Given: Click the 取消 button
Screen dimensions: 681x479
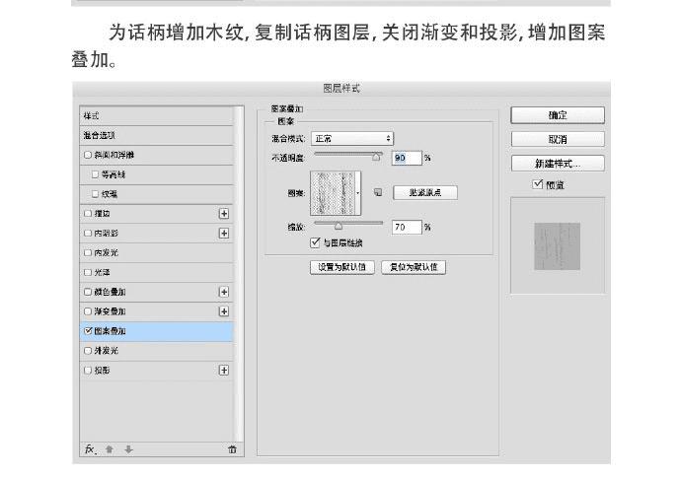Looking at the screenshot, I should pos(558,139).
